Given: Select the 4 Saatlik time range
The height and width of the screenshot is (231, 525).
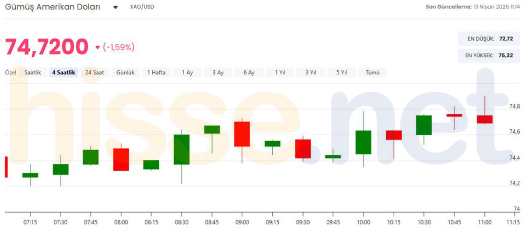Looking at the screenshot, I should click(x=63, y=73).
